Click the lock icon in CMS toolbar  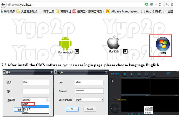pos(154,74)
